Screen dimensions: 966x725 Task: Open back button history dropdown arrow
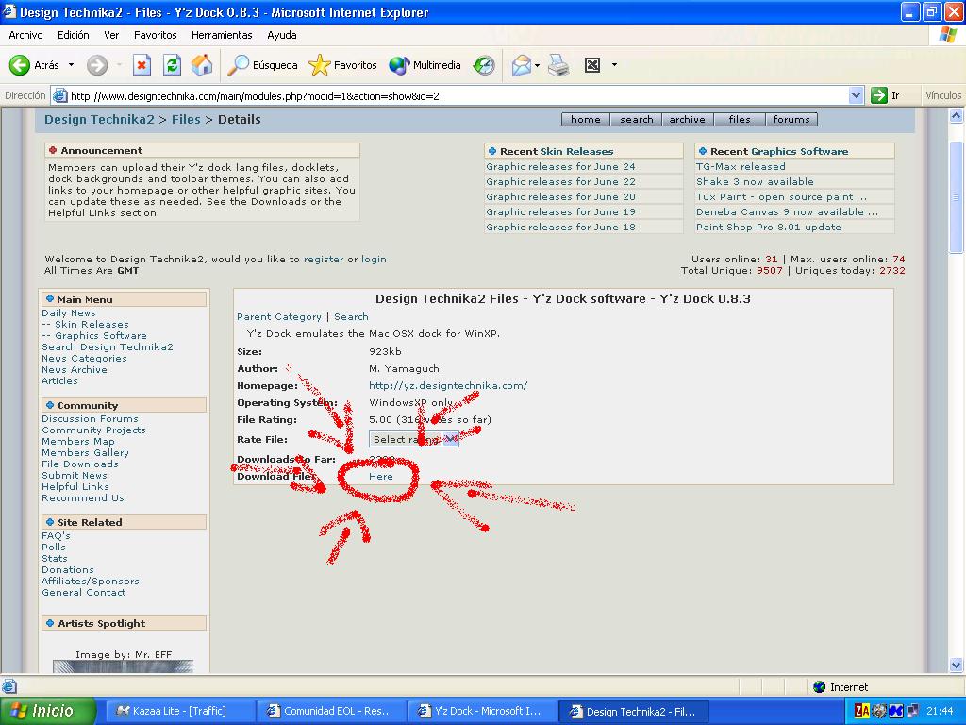(71, 65)
